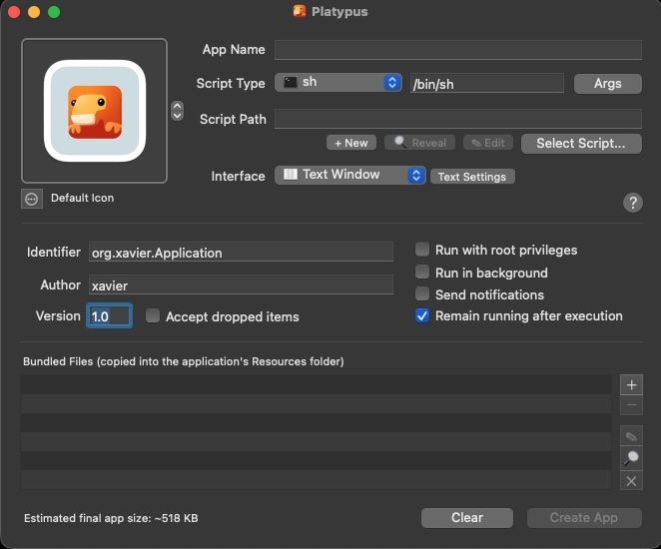Click the magnifier reveal bundled file icon
Screen dimensions: 661x549
631,458
